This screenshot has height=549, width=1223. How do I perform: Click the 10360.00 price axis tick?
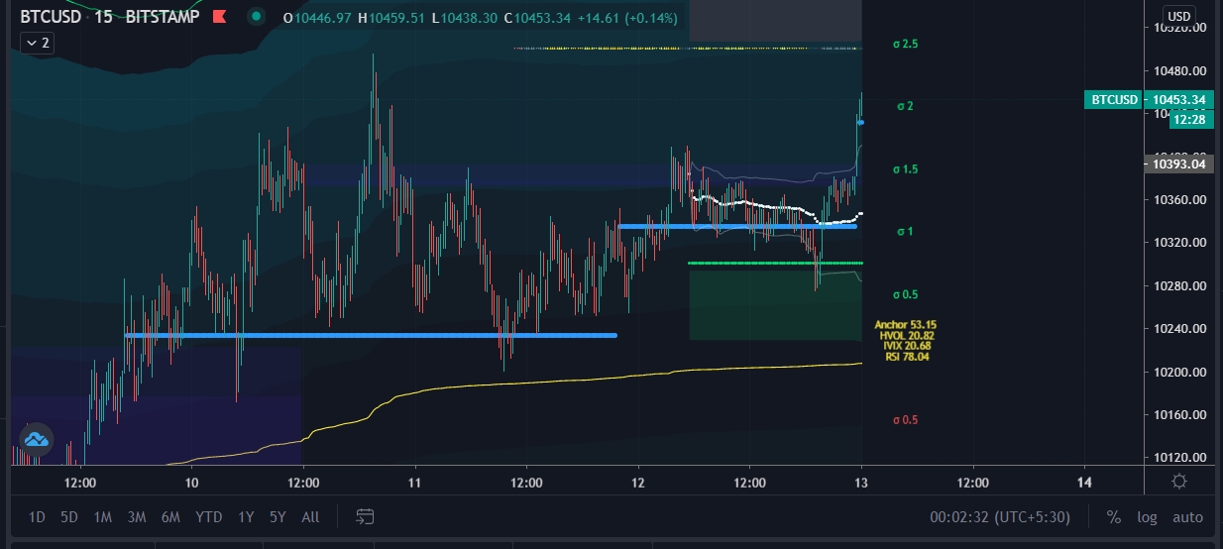[x=1178, y=199]
